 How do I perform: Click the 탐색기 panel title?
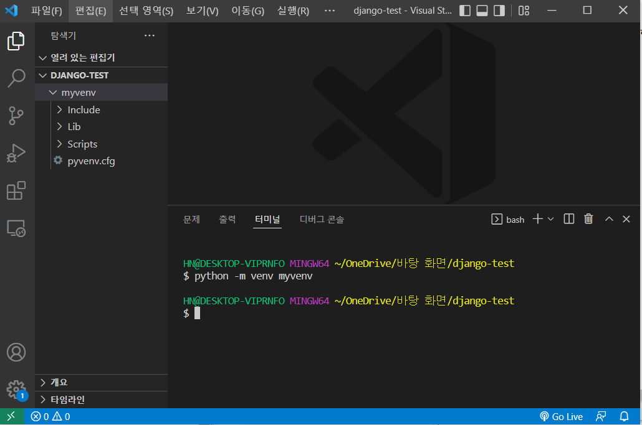[64, 35]
